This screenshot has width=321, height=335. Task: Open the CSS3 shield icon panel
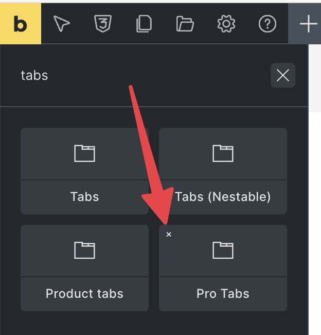coord(103,24)
